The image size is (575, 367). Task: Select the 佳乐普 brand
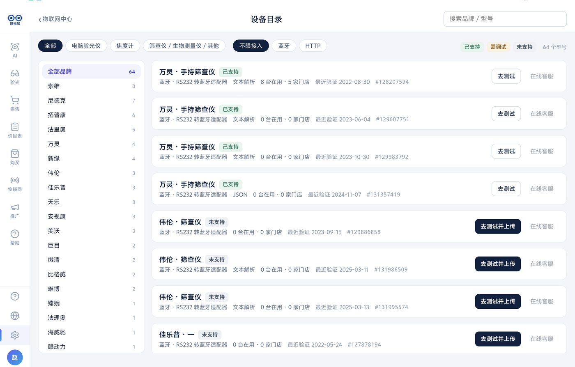point(92,188)
